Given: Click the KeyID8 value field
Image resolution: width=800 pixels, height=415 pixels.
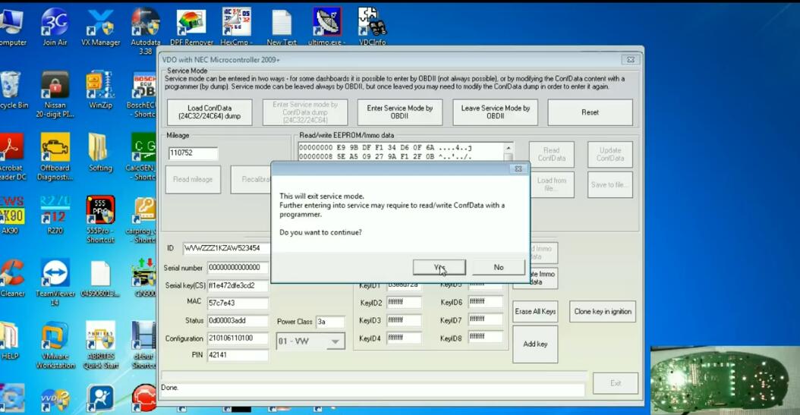Looking at the screenshot, I should click(485, 337).
